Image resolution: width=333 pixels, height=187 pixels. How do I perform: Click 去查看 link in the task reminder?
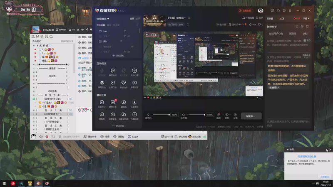(x=274, y=88)
